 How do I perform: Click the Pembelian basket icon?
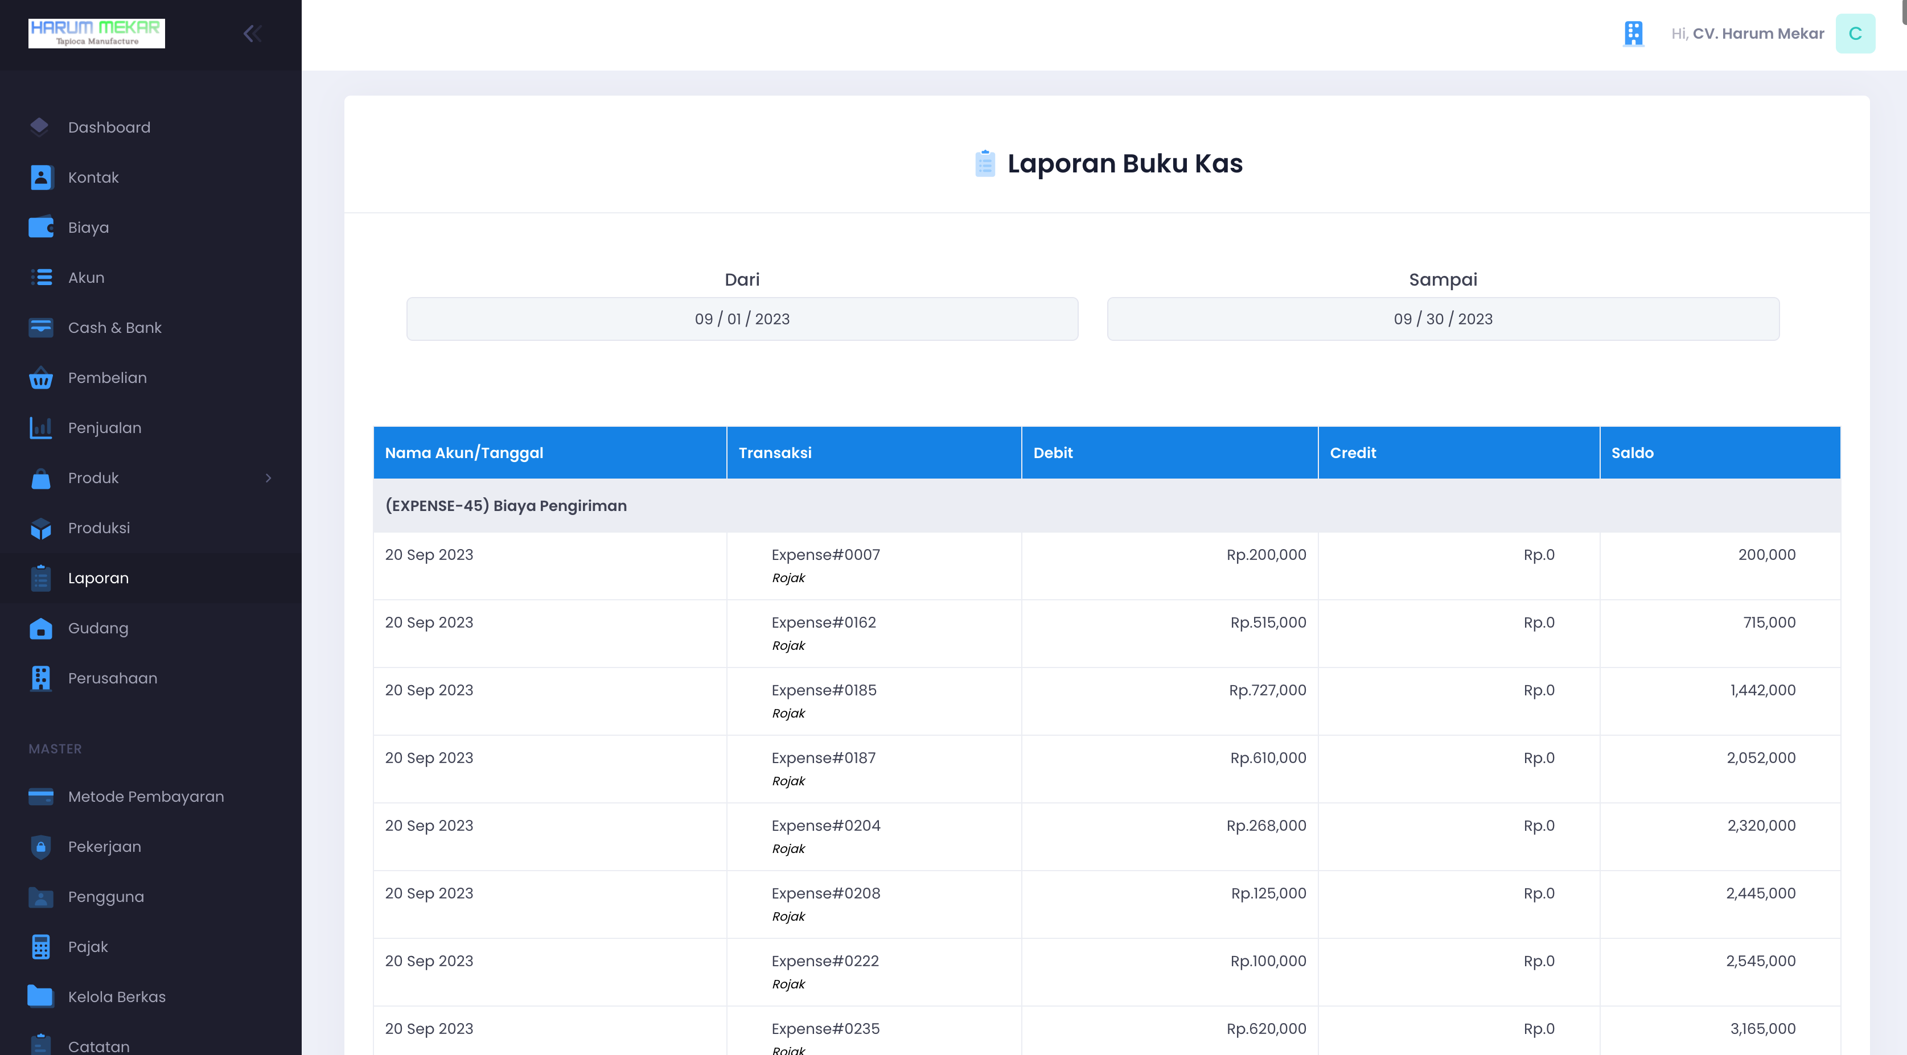tap(41, 378)
